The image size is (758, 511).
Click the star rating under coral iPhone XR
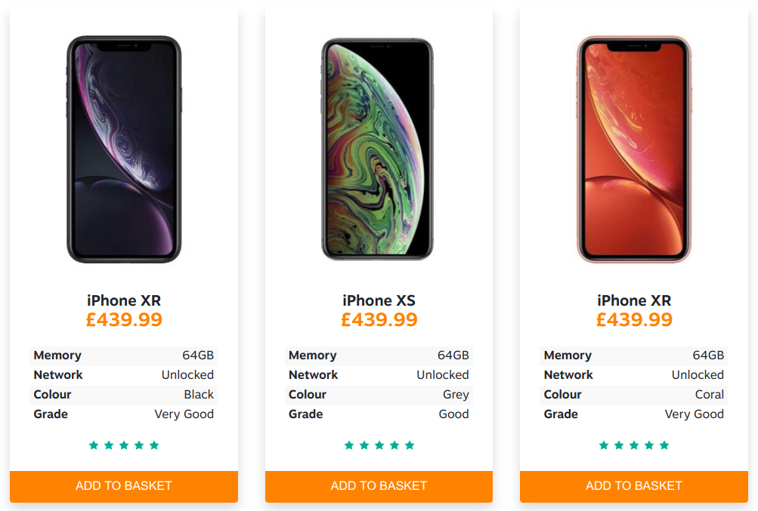pyautogui.click(x=634, y=445)
